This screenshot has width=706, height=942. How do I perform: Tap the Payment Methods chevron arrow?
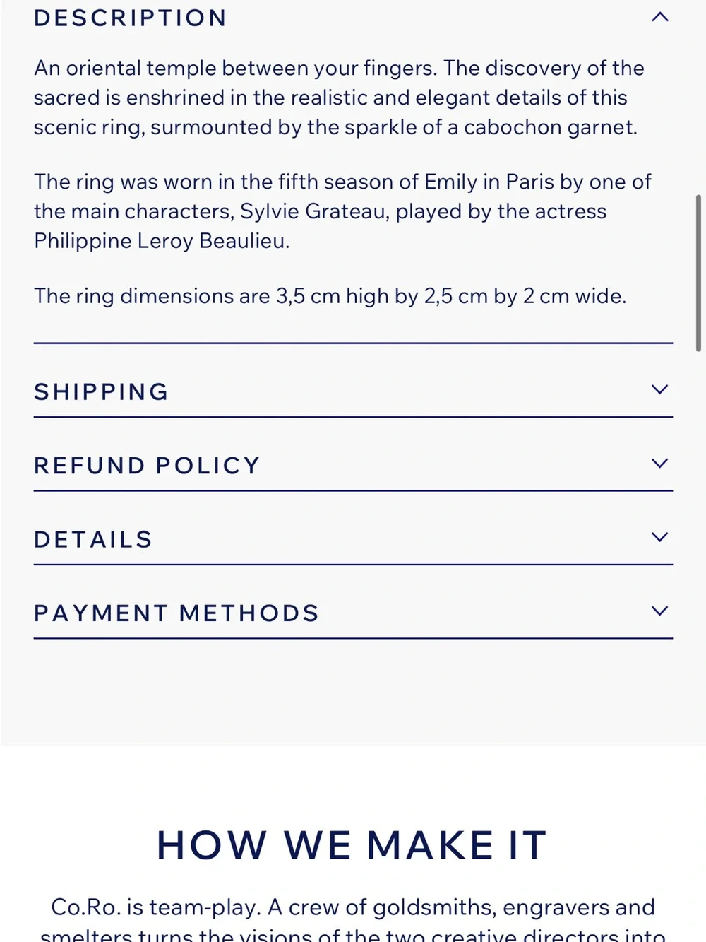tap(659, 611)
